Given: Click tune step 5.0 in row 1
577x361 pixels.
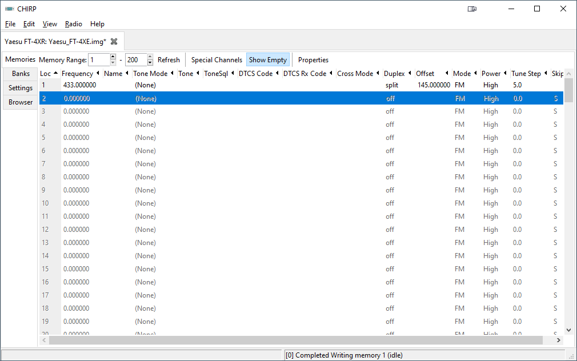Looking at the screenshot, I should 518,85.
